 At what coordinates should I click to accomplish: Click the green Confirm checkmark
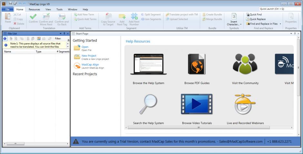[x=33, y=16]
